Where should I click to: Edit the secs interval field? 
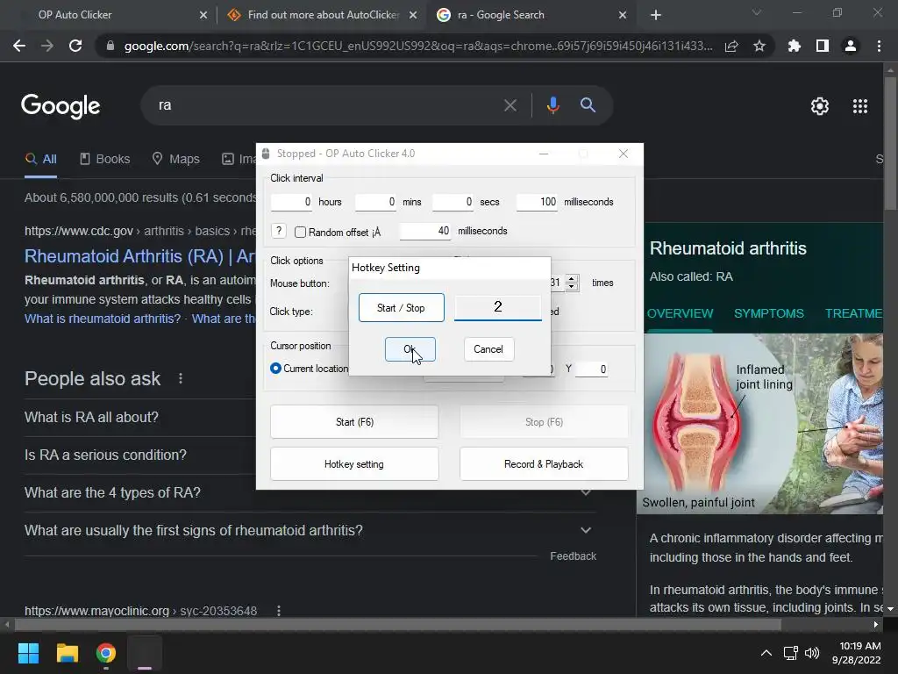453,202
